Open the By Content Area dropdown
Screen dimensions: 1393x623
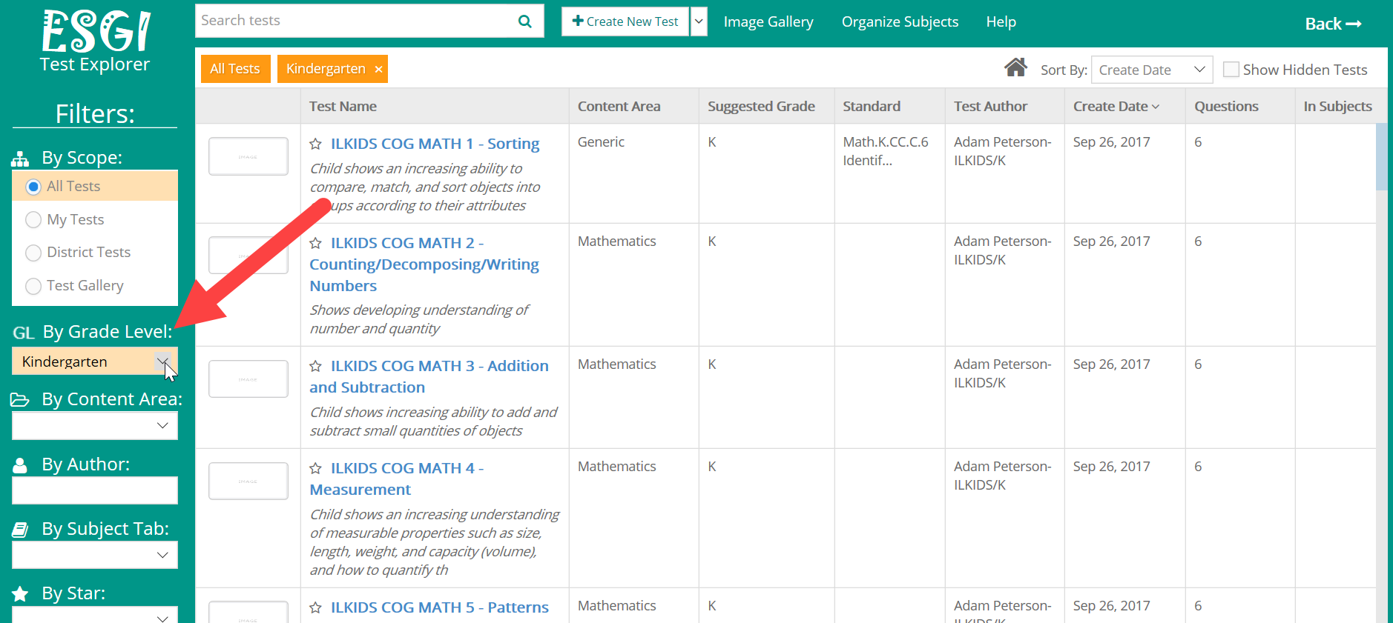[x=95, y=426]
